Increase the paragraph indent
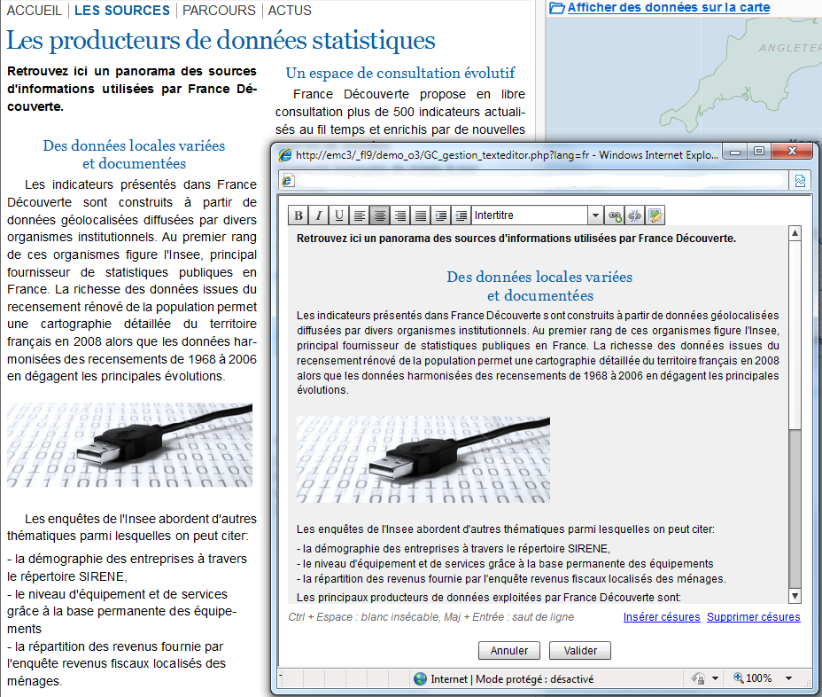 point(441,215)
